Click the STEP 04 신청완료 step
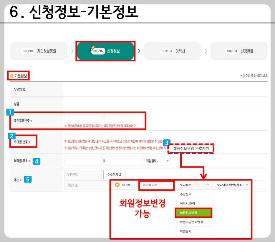The width and height of the screenshot is (275, 242). pos(239,51)
